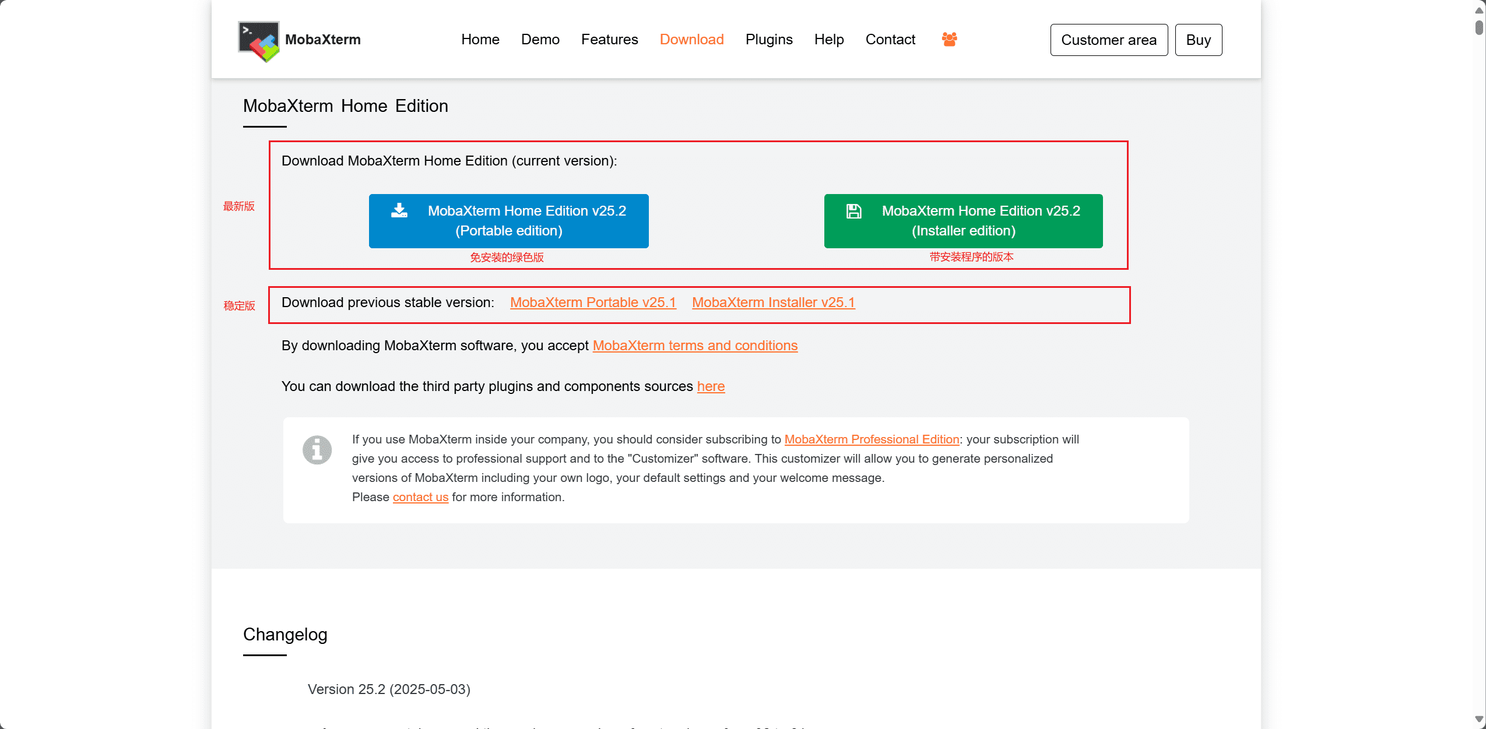Click the MobaXterm brand name text
Screen dimensions: 1486x729
click(323, 40)
